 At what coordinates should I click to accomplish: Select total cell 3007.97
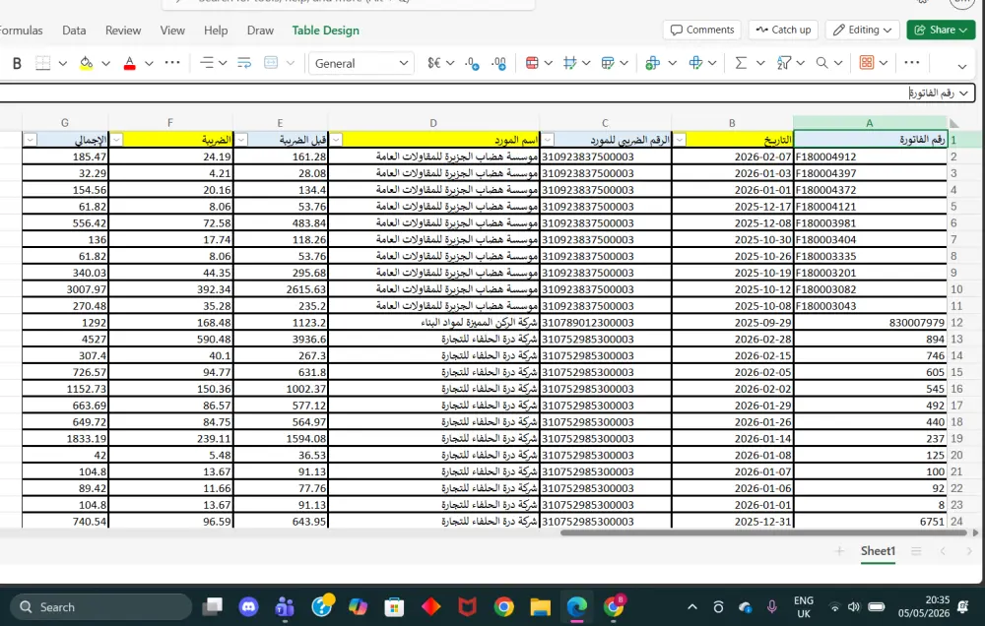65,289
